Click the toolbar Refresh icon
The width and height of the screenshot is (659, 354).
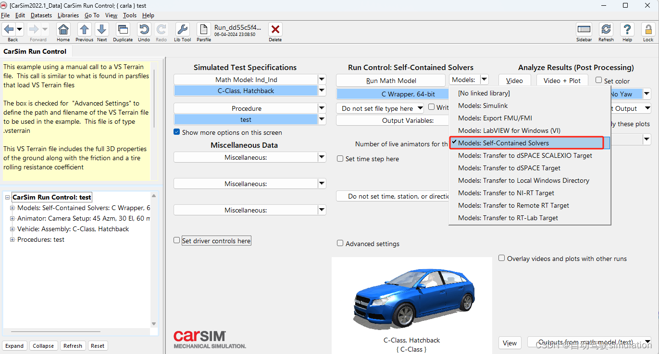[606, 29]
